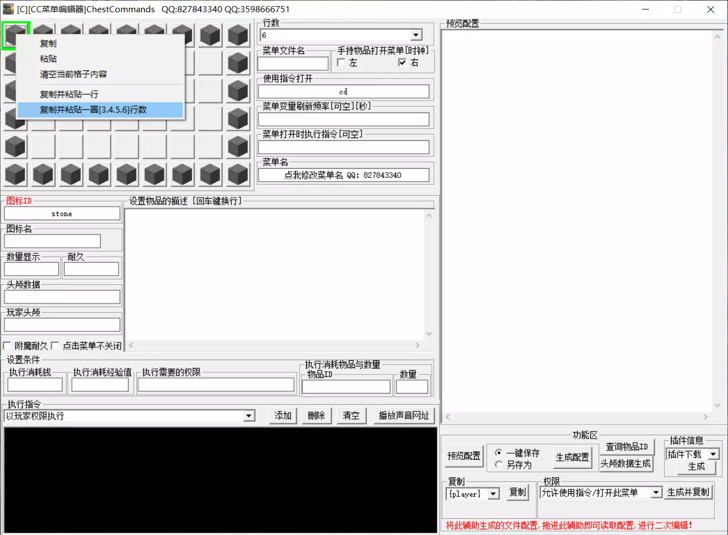Choose 粘贴 from the context menu
Viewport: 728px width, 535px height.
[100, 58]
